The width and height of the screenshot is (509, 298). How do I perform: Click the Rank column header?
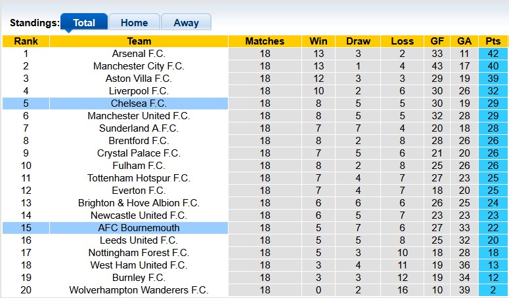(x=26, y=41)
